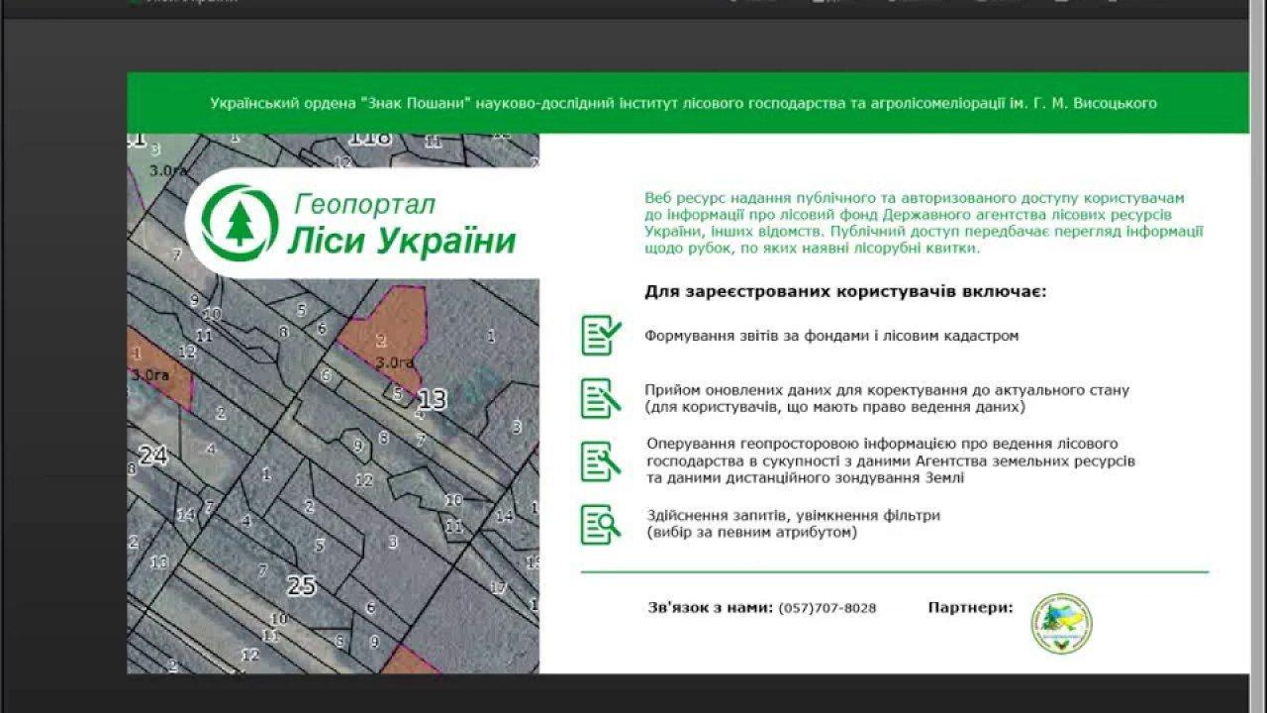Click 'Для зареєстрованих користувачів включає' heading
This screenshot has height=713, width=1267.
(x=845, y=292)
